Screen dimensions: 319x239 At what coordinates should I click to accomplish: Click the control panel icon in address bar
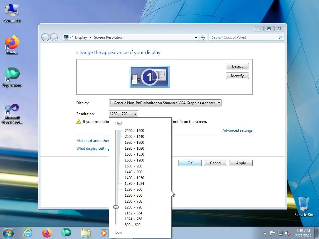click(x=66, y=37)
